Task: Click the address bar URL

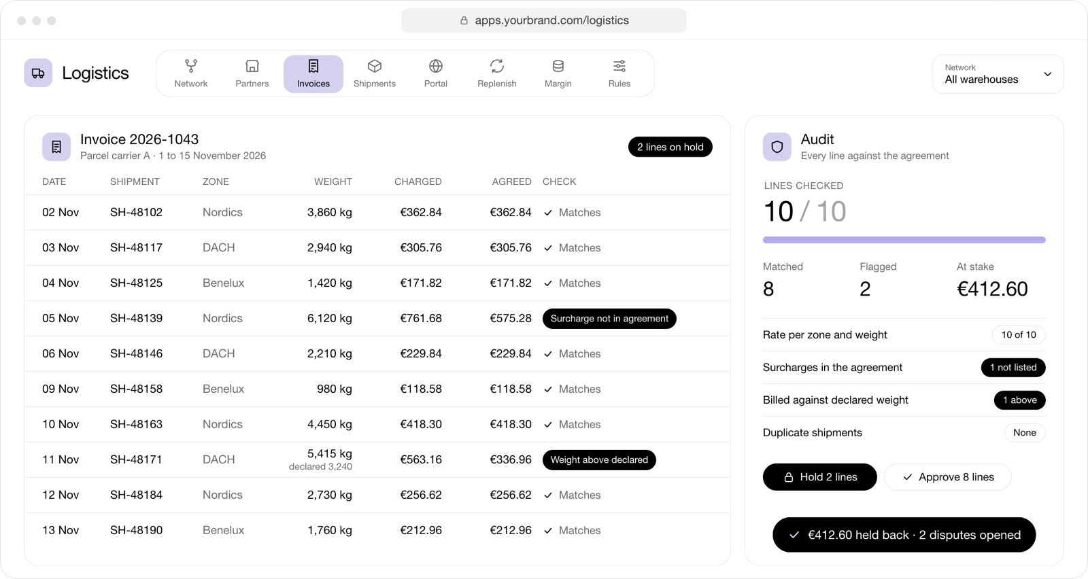Action: pyautogui.click(x=552, y=20)
